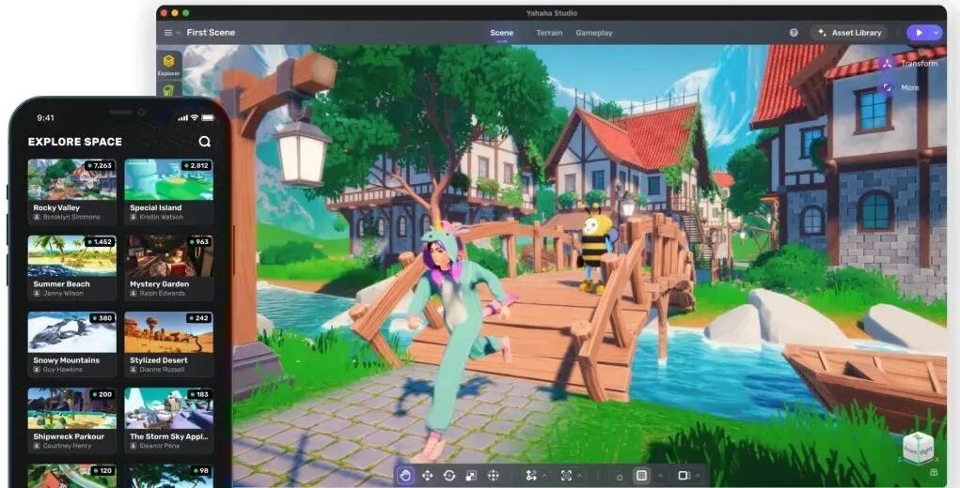Select the Move tool in bottom toolbar
The height and width of the screenshot is (488, 960).
(428, 475)
